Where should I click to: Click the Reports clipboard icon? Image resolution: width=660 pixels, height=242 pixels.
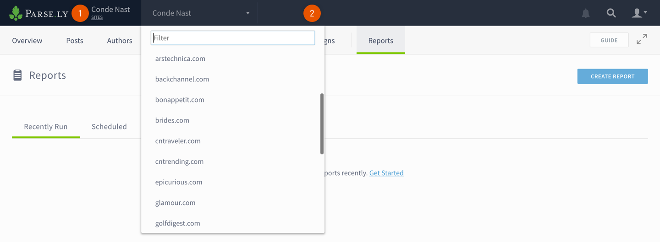[x=17, y=75]
